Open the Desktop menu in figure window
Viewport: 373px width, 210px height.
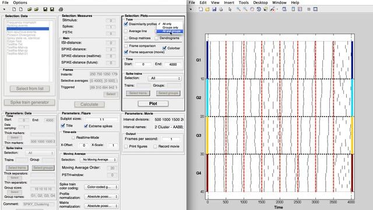(261, 2)
